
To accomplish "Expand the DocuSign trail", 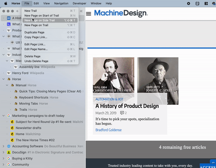I will point(4,152).
